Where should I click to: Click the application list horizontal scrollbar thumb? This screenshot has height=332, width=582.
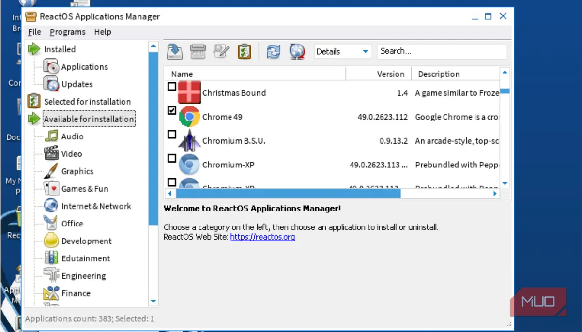[x=288, y=193]
